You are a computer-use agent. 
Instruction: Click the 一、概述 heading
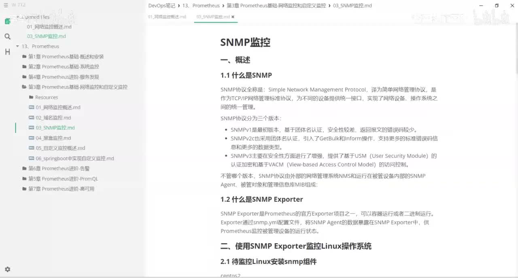[x=235, y=60]
